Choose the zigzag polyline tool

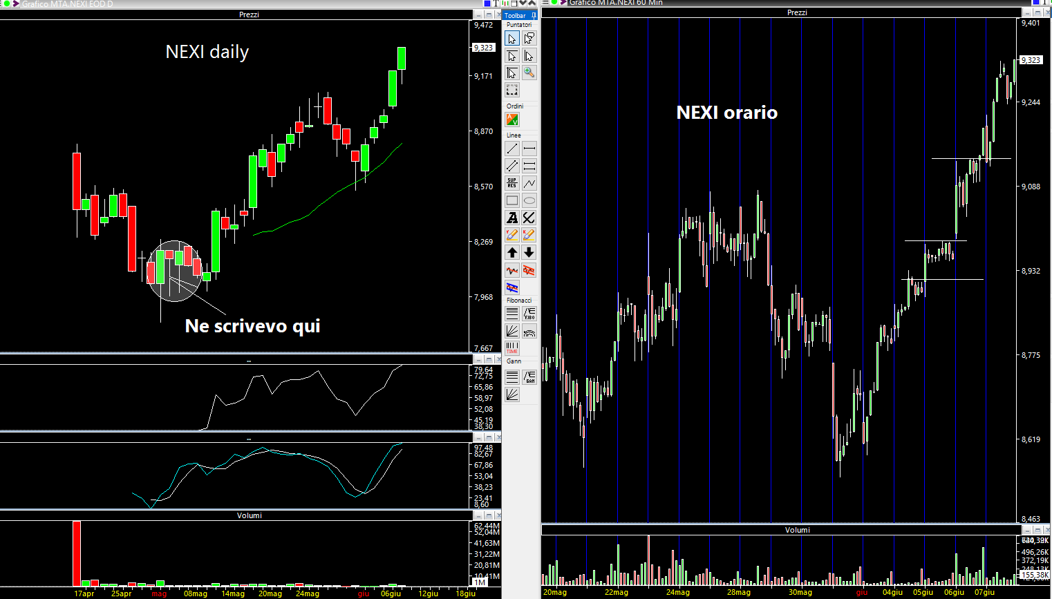(x=529, y=184)
